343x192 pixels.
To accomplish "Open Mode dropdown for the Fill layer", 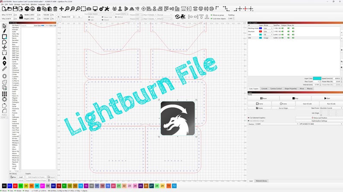I will tap(268, 34).
